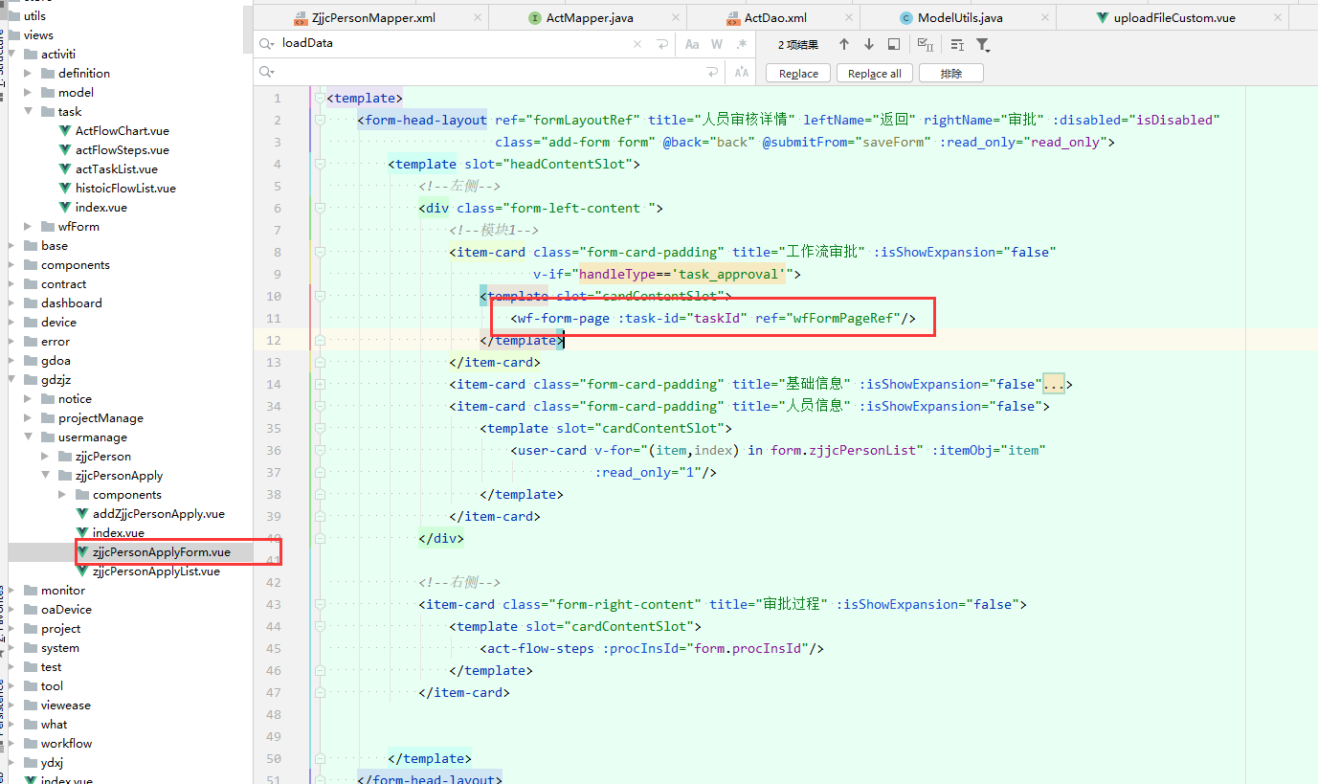The image size is (1318, 784).
Task: Expand the projectManage folder
Action: [x=29, y=417]
